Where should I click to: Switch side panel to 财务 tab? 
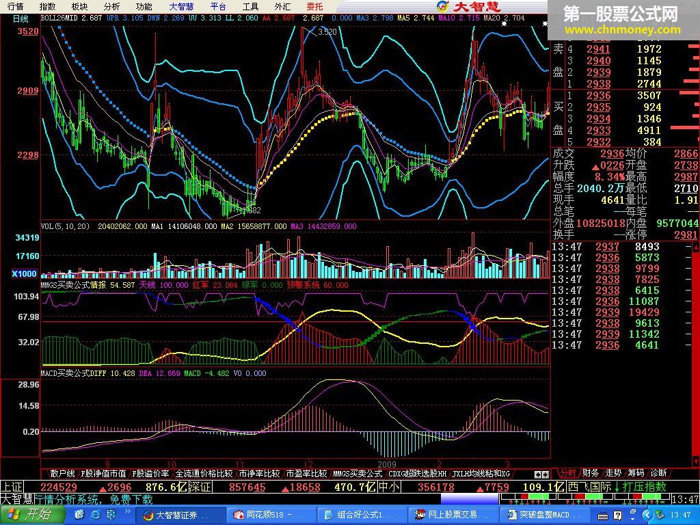[x=590, y=473]
